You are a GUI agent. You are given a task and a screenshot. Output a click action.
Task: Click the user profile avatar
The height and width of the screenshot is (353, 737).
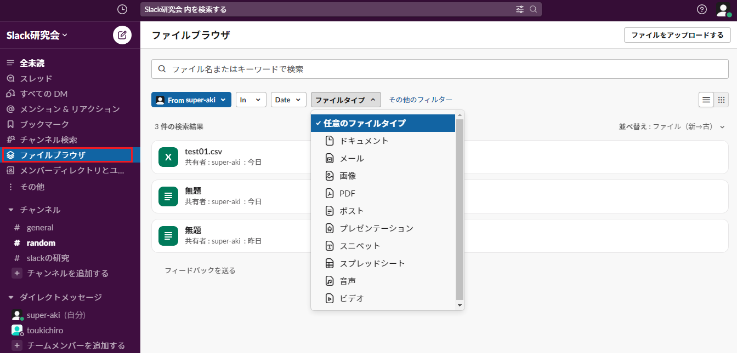click(x=723, y=9)
